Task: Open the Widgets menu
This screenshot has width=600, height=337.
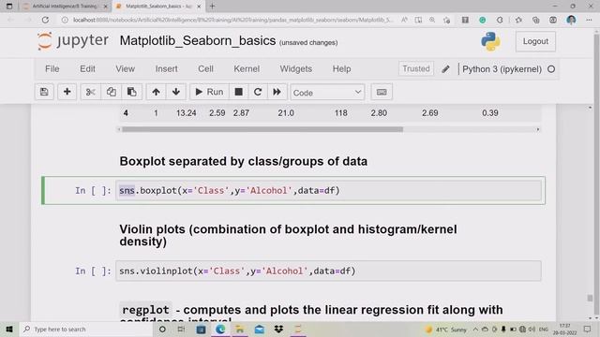Action: pos(296,68)
